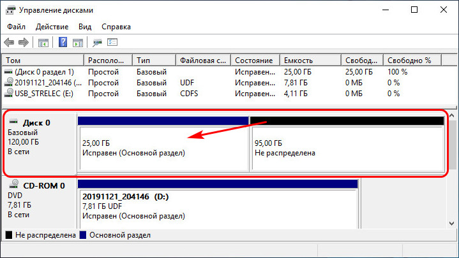This screenshot has height=258, width=459.
Task: Click the Диск 0 disk label panel
Action: (x=40, y=144)
